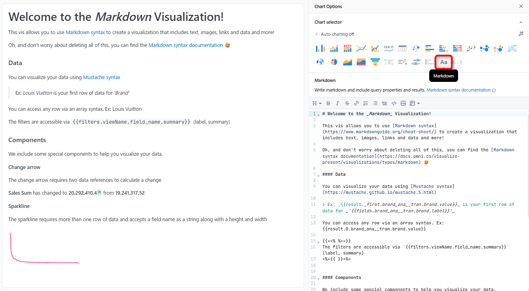529x291 pixels.
Task: Pick the stacked area chart icon
Action: click(361, 62)
